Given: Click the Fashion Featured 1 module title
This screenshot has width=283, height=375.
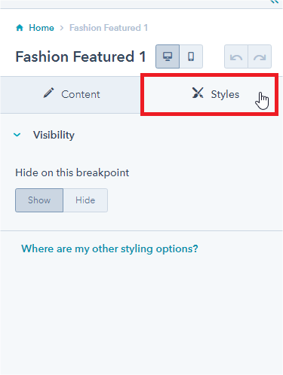Looking at the screenshot, I should 81,56.
